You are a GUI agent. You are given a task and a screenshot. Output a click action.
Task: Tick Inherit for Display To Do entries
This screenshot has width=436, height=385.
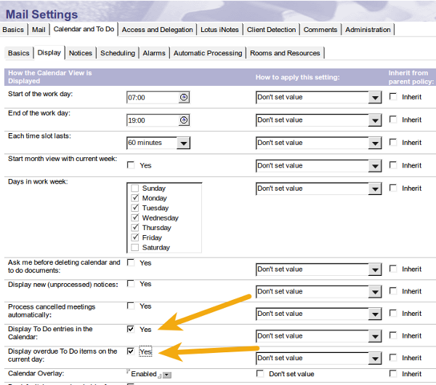[393, 335]
